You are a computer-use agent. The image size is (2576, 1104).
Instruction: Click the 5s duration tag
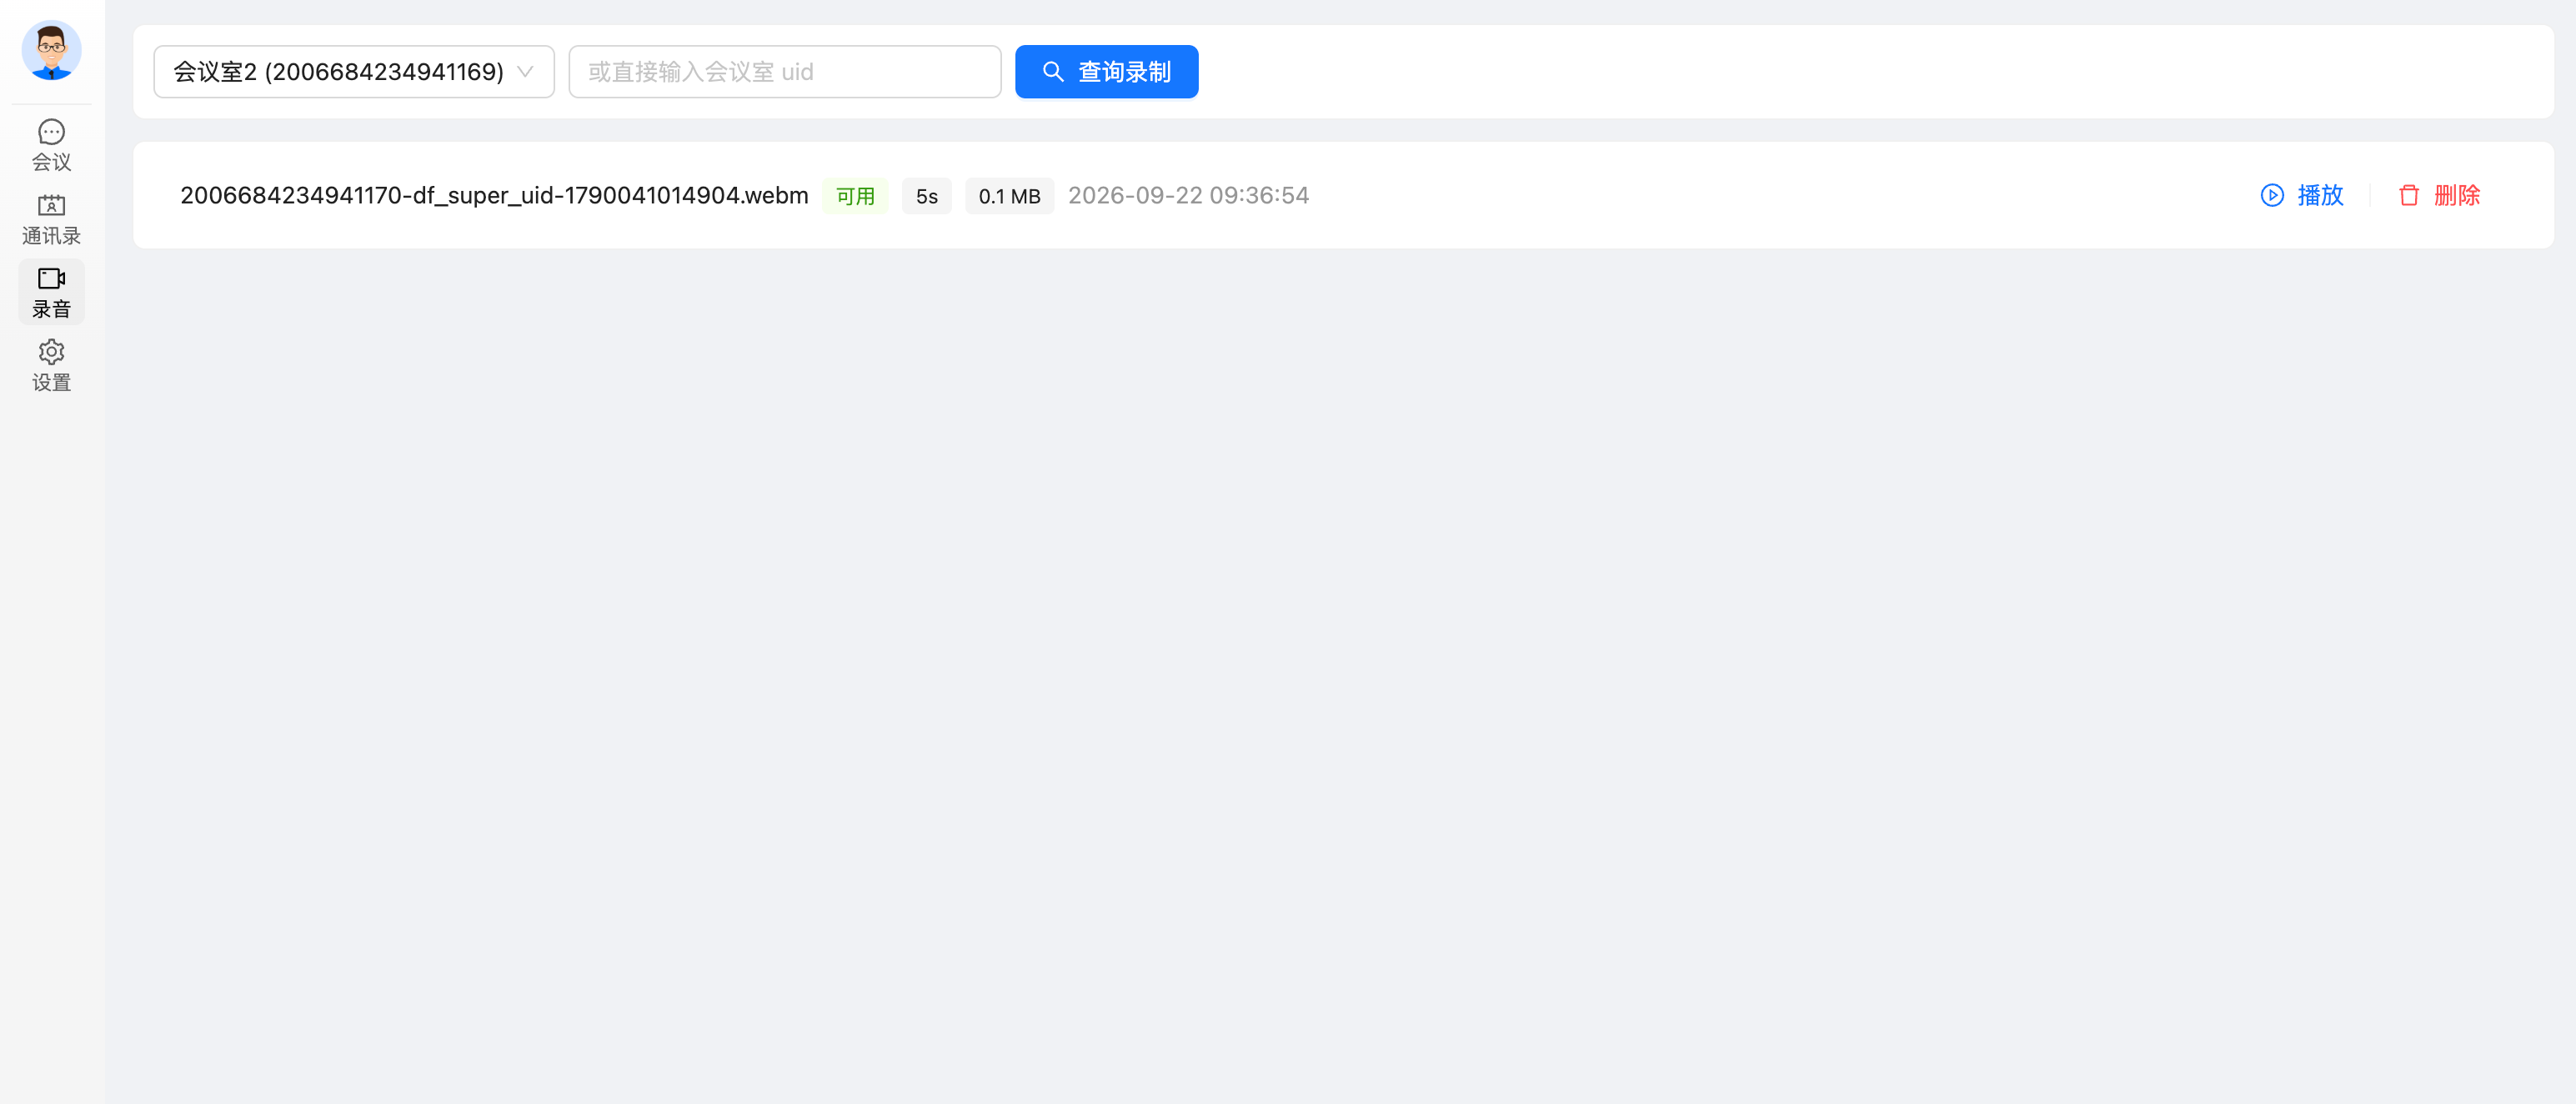click(926, 196)
